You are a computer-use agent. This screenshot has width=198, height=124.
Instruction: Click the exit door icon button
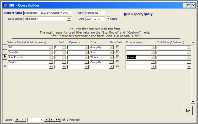click(x=188, y=111)
